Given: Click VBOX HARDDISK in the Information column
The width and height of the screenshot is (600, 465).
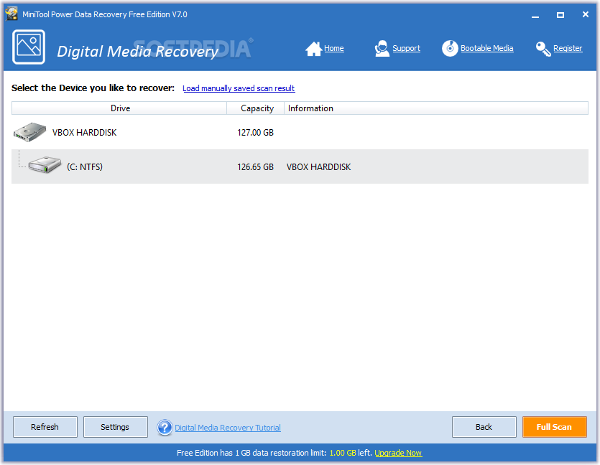Looking at the screenshot, I should click(x=319, y=167).
